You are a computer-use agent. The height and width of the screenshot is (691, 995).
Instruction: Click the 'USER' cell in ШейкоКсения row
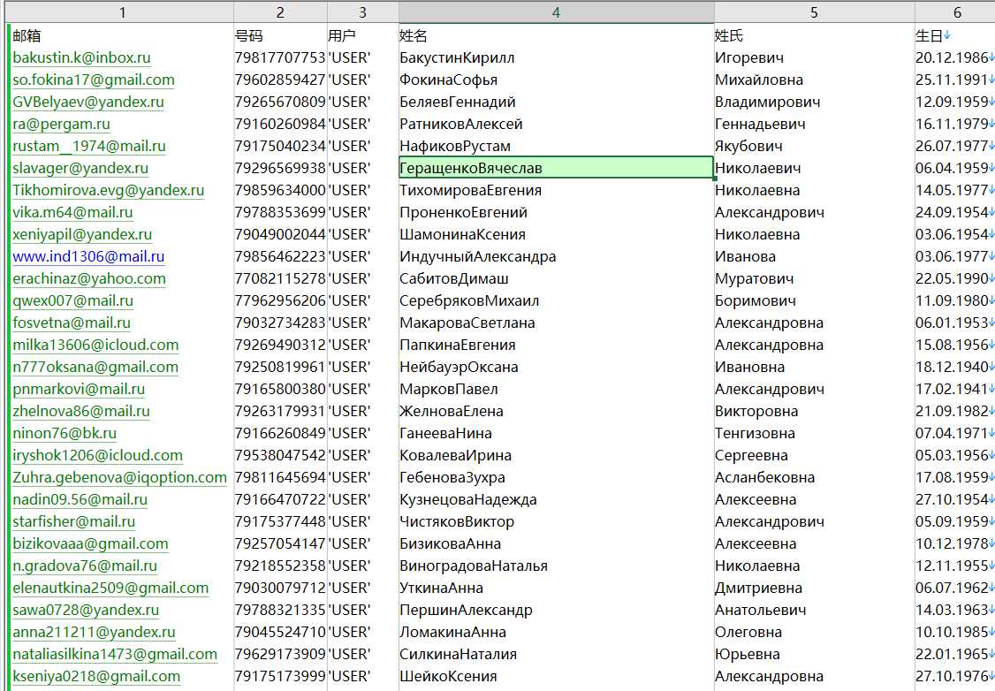pyautogui.click(x=362, y=676)
